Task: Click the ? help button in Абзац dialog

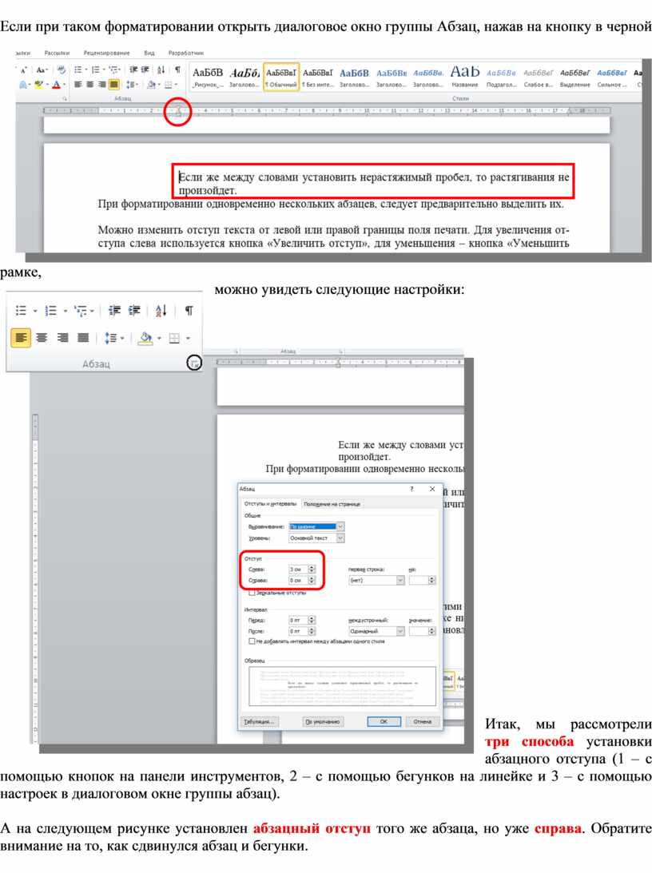Action: click(x=412, y=489)
